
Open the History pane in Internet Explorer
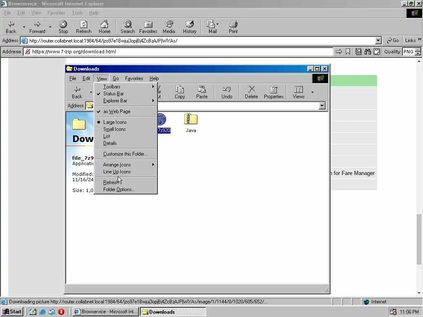190,27
